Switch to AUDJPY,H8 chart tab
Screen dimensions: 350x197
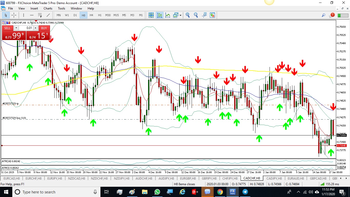[167, 178]
